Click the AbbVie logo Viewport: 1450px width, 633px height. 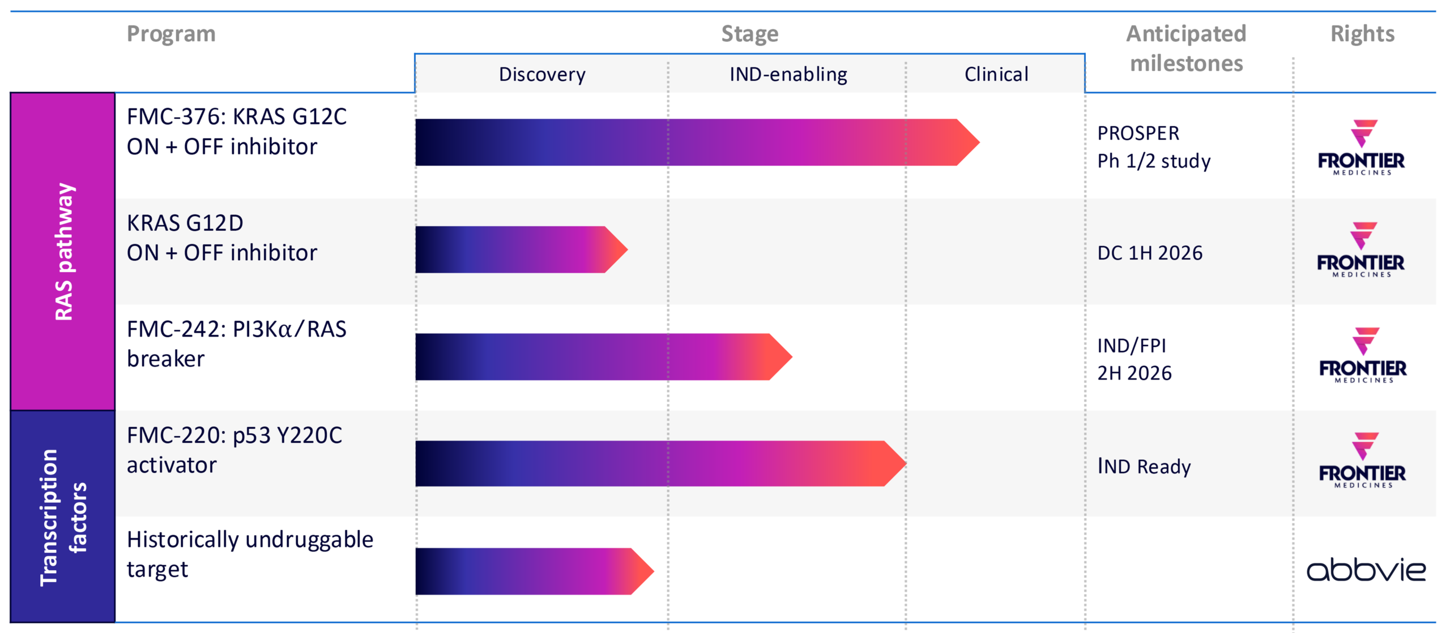[1366, 570]
